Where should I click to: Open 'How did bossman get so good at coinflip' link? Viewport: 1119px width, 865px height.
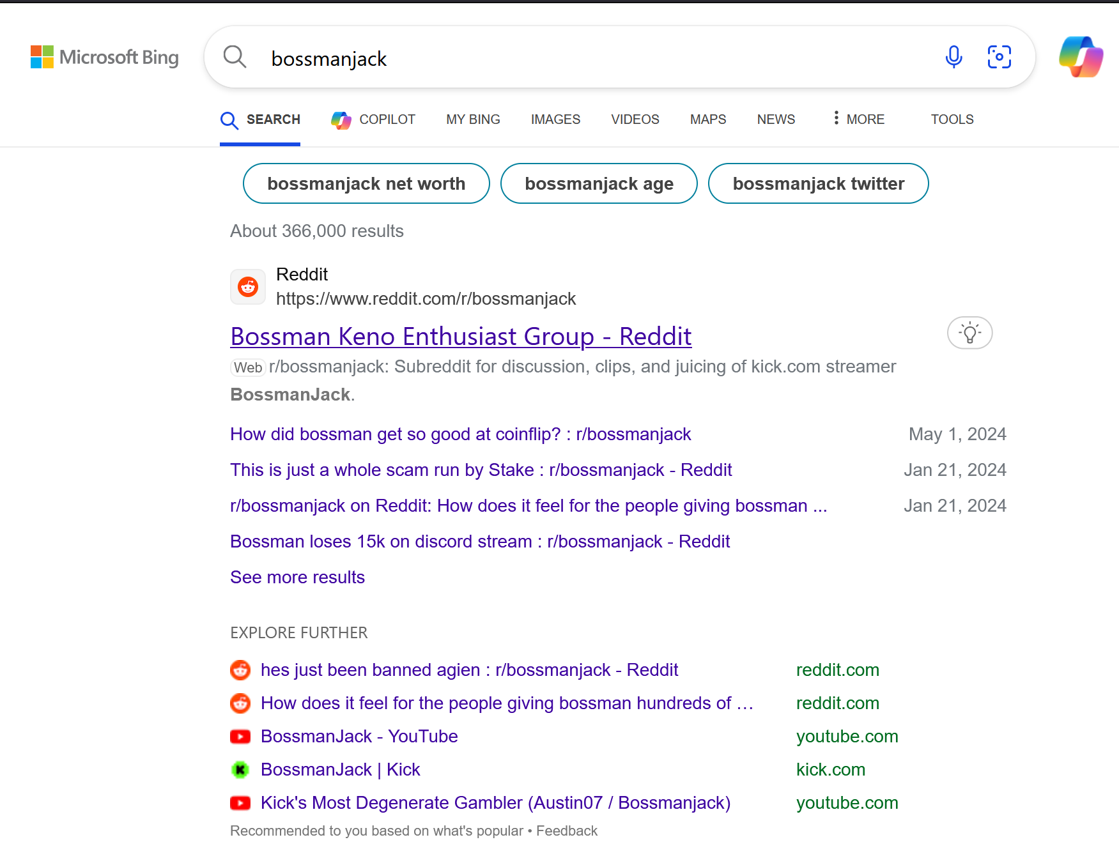coord(460,434)
